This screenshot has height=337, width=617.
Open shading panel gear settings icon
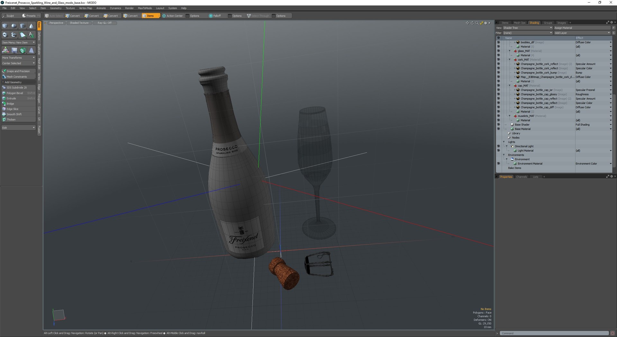tap(611, 22)
